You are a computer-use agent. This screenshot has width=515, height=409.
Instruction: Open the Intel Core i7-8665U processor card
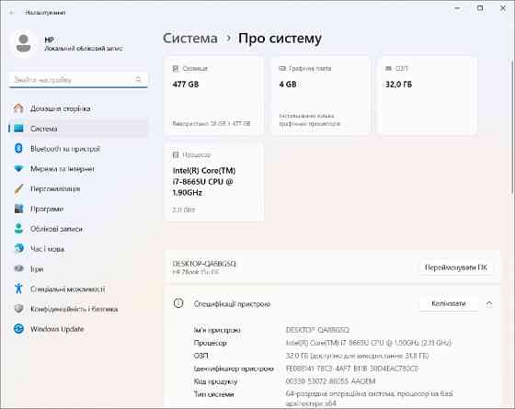(214, 182)
